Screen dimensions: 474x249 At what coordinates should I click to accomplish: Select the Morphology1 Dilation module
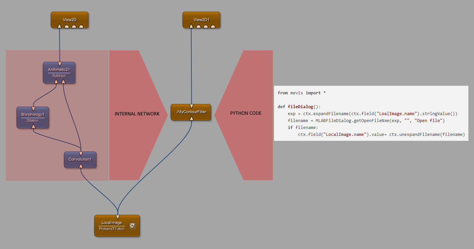33,117
